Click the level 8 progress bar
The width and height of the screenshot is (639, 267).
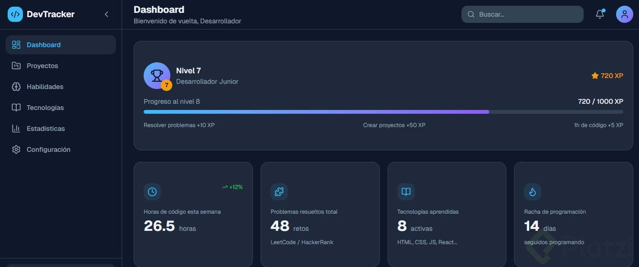[x=383, y=112]
